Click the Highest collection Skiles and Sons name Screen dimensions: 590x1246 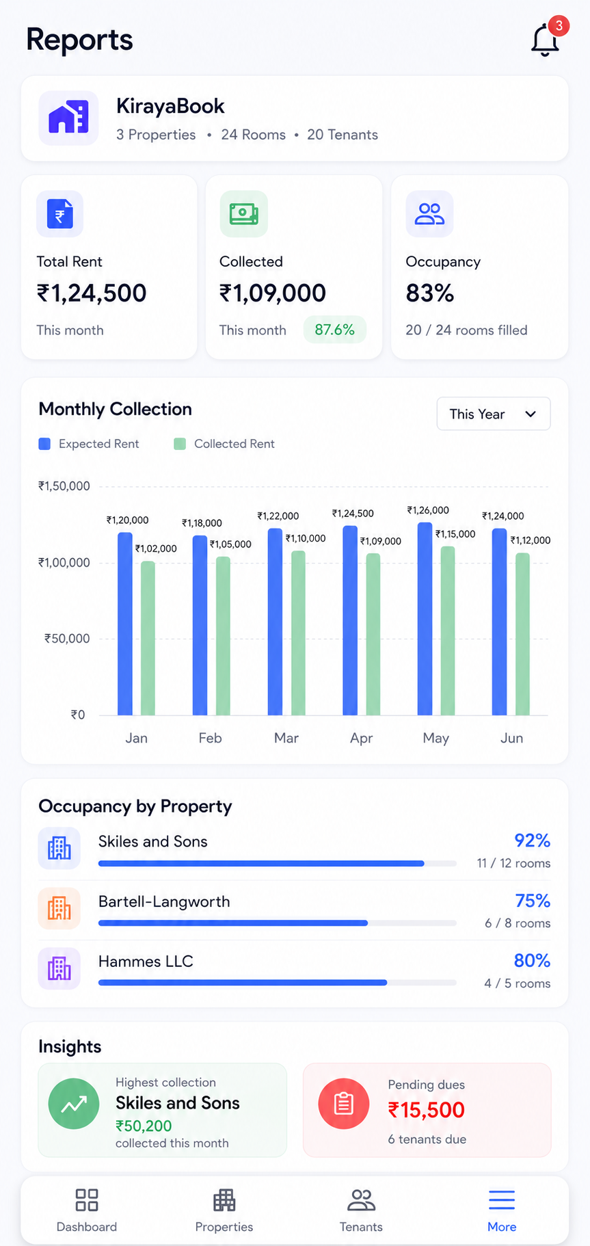pyautogui.click(x=178, y=1103)
